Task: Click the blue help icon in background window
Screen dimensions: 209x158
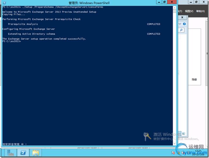Action: coord(184,24)
